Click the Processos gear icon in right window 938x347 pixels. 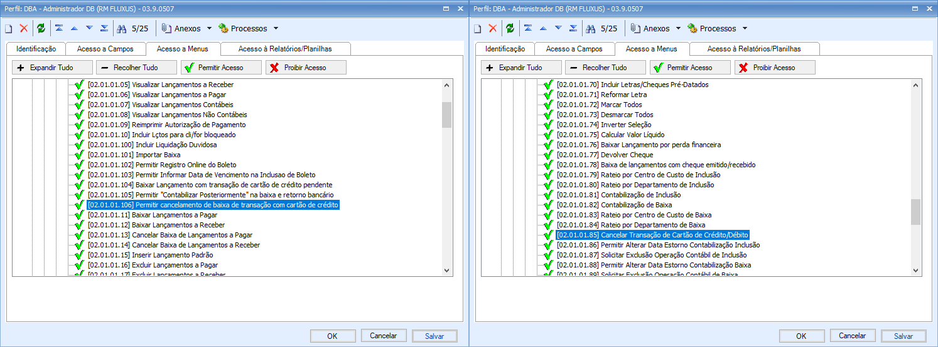click(x=693, y=28)
